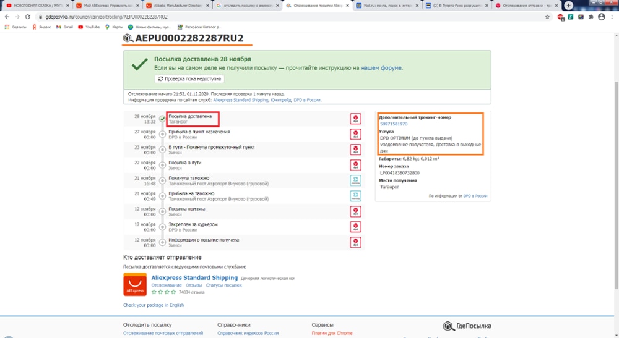The height and width of the screenshot is (338, 619).
Task: Follow Check your package in English link
Action: pyautogui.click(x=153, y=305)
